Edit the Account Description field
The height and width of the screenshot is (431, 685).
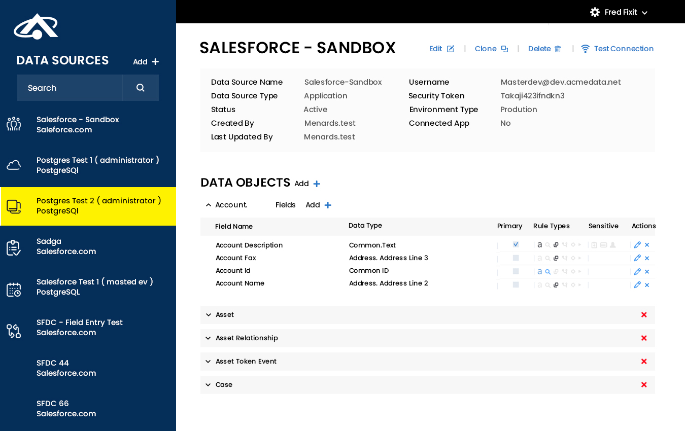point(637,245)
